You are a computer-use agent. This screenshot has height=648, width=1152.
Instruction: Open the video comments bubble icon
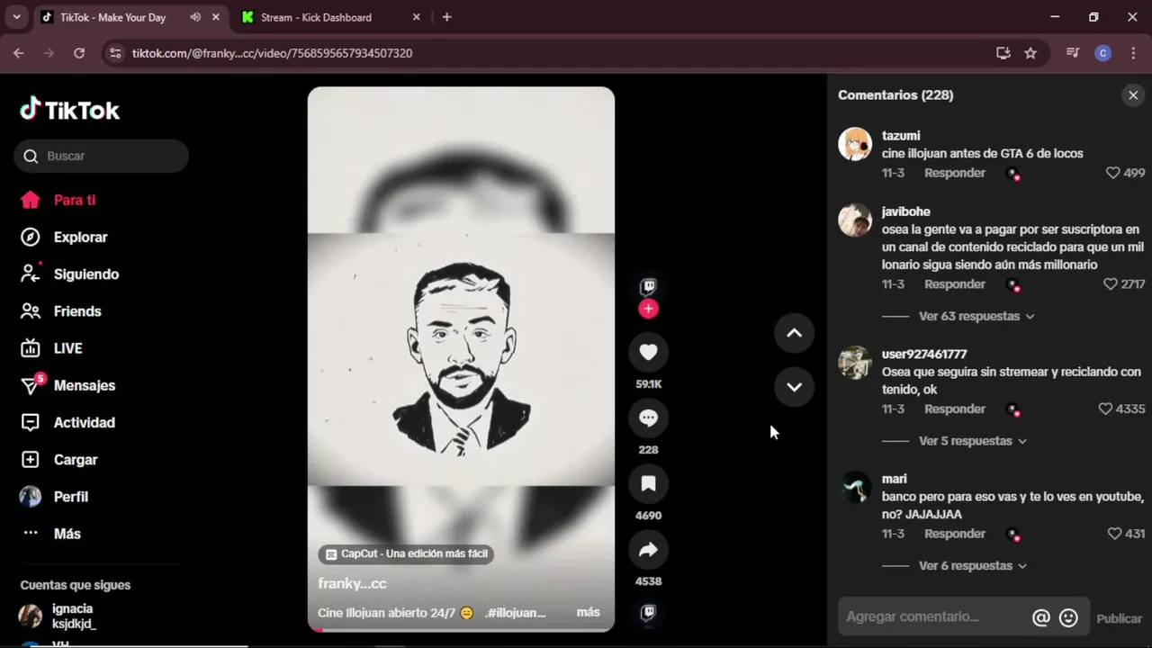[x=648, y=418]
